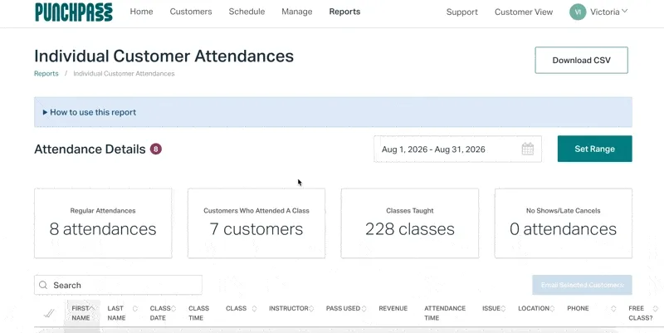Follow the Reports breadcrumb link
Screen dimensions: 664x333
coord(46,73)
